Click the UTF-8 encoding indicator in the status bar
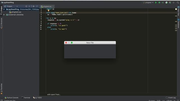 pos(169,100)
